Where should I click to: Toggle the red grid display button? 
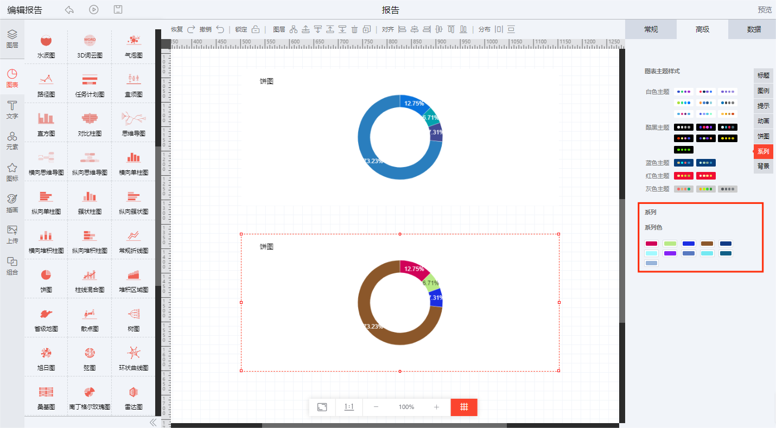[464, 407]
